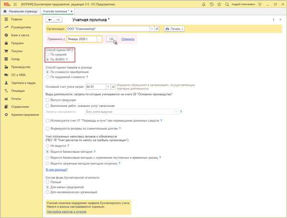The image size is (287, 218).
Task: Click into Январь 2020 date field
Action: click(82, 39)
